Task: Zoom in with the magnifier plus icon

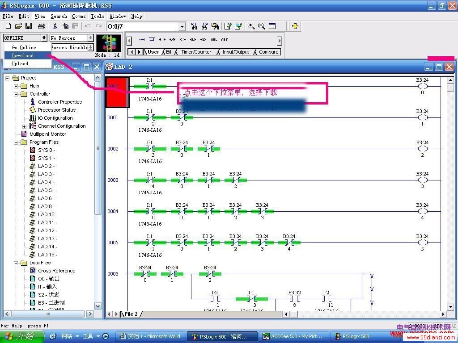Action: 251,26
